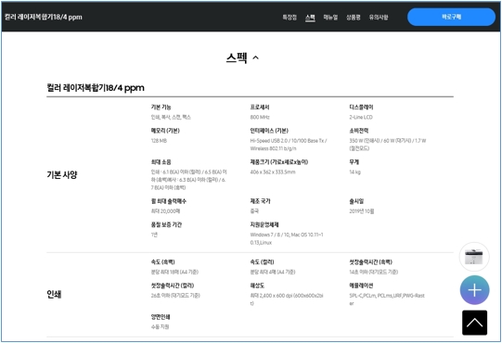This screenshot has width=502, height=343.
Task: Click the 406 x 362 x 333.5mm value
Action: (273, 171)
